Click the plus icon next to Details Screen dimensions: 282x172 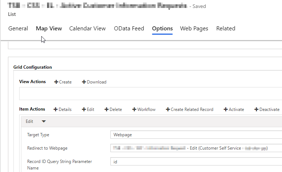pyautogui.click(x=56, y=109)
